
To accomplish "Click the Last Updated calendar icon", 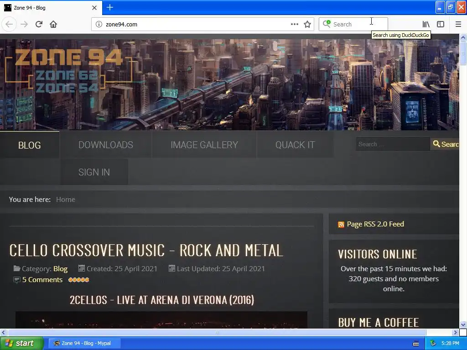I will coord(172,268).
